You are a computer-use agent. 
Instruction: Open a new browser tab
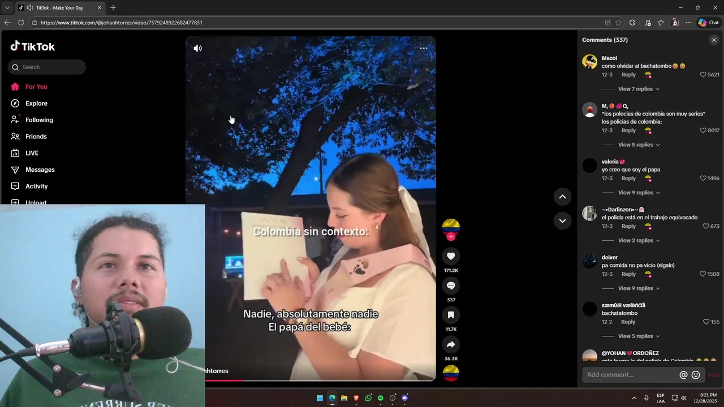point(113,8)
